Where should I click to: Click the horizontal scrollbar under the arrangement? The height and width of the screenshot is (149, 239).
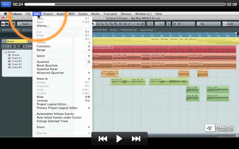point(192,135)
